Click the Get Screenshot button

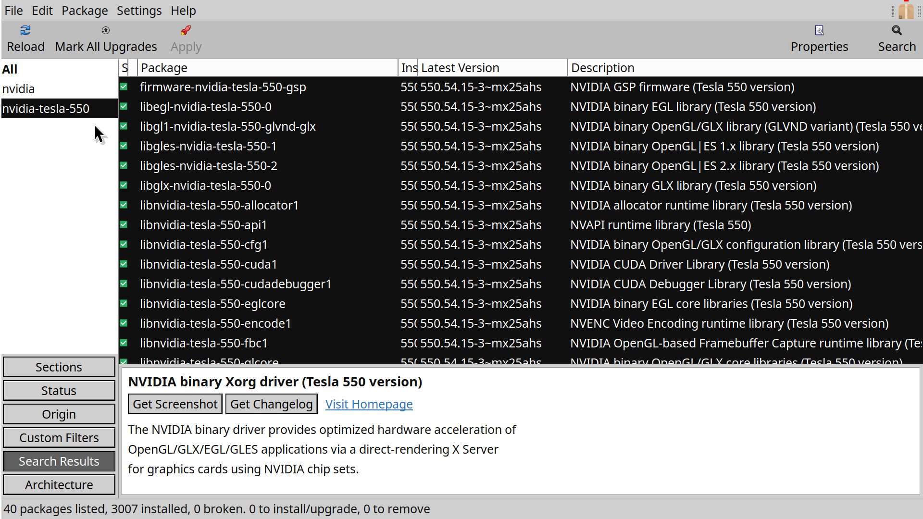[175, 404]
